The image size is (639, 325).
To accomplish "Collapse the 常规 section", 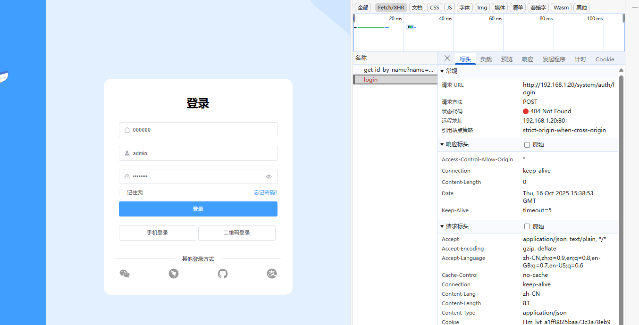I will (x=442, y=71).
